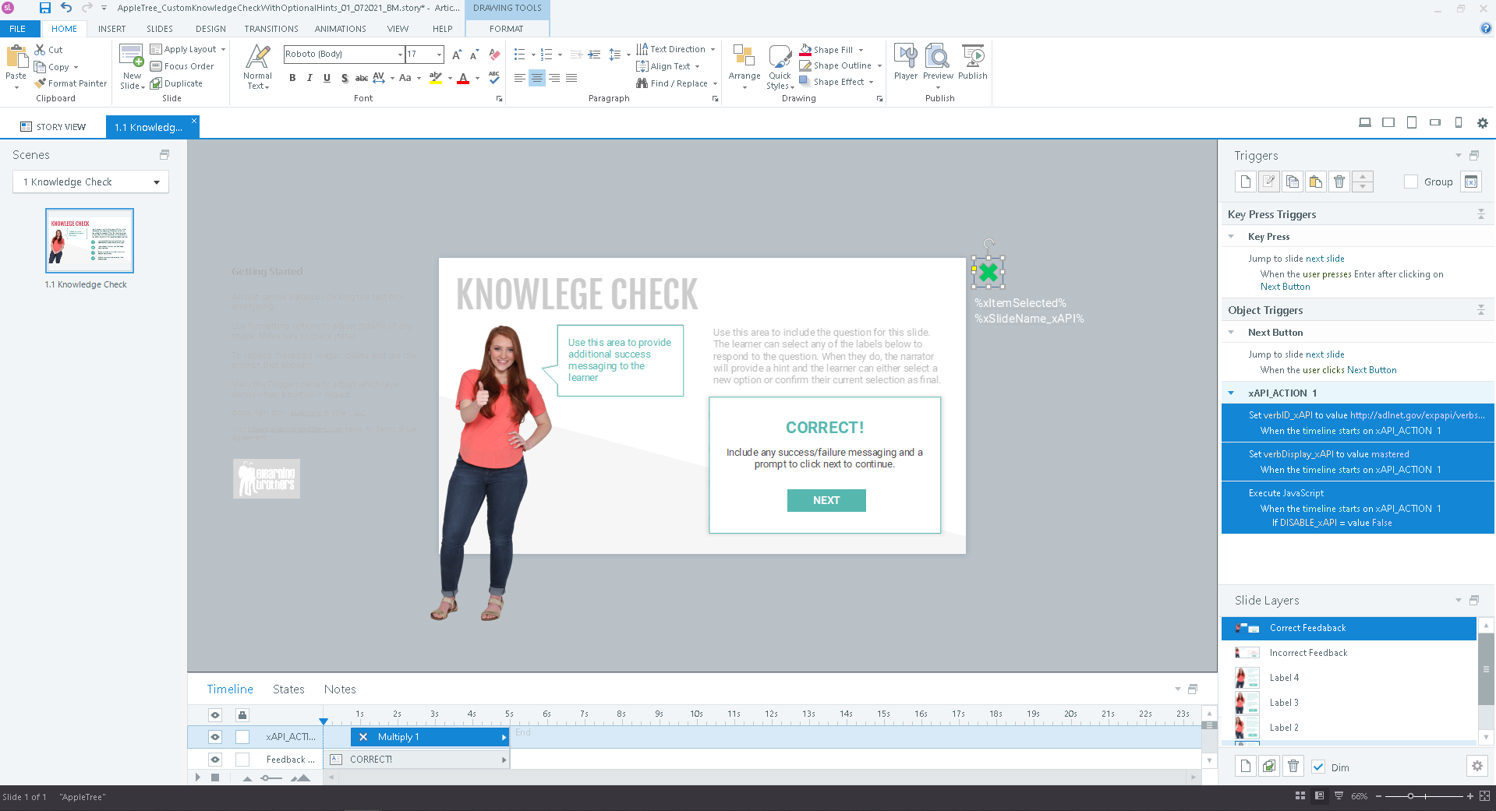Click the Preview icon in ribbon

coord(937,57)
